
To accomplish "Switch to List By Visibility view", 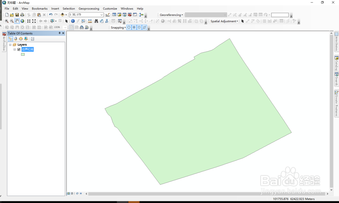I will pos(21,39).
